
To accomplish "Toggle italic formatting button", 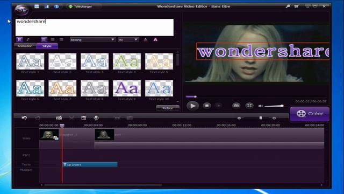I will click(28, 39).
